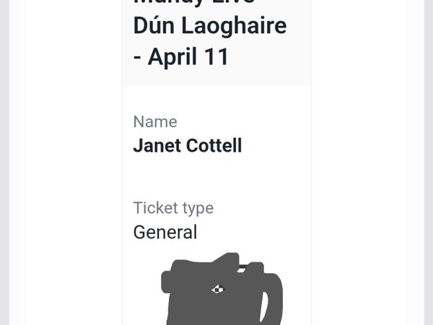Click the surname "Cottell"
This screenshot has width=433, height=325.
coord(214,145)
